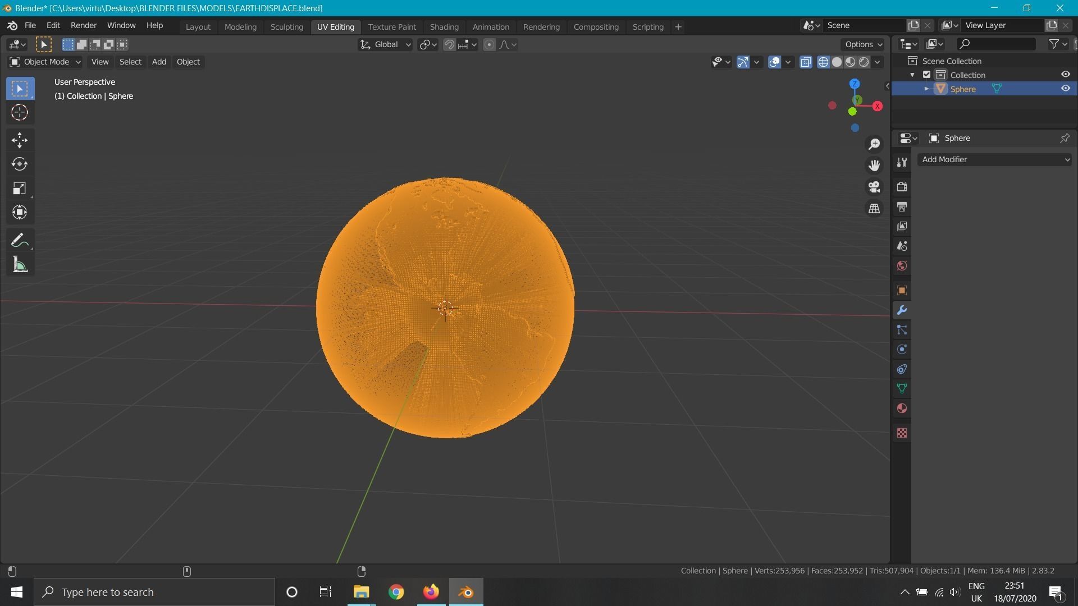Screen dimensions: 1078x606
Task: Switch to the Shading workspace tab
Action: [x=444, y=26]
